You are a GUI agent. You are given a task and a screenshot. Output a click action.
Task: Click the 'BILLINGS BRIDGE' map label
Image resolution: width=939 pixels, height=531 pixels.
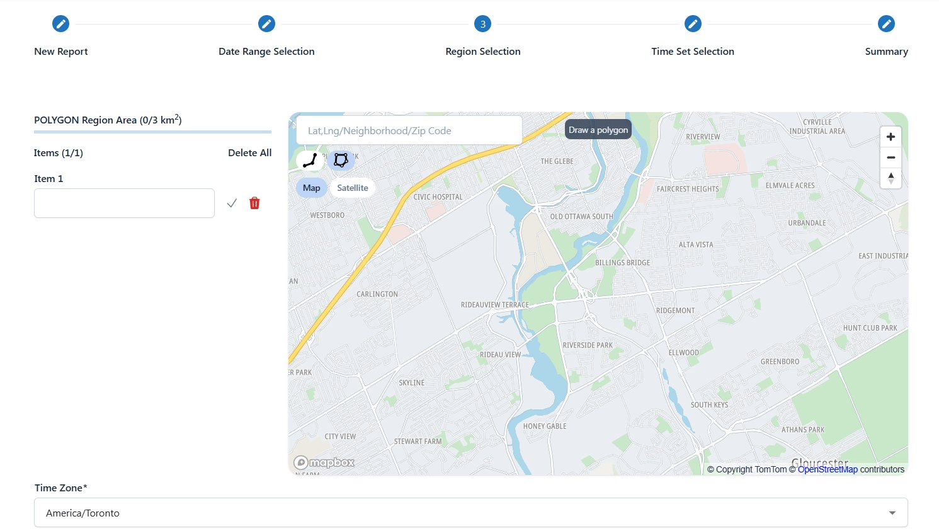coord(622,263)
